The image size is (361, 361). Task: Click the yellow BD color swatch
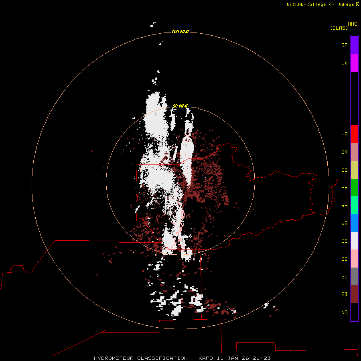pos(354,170)
